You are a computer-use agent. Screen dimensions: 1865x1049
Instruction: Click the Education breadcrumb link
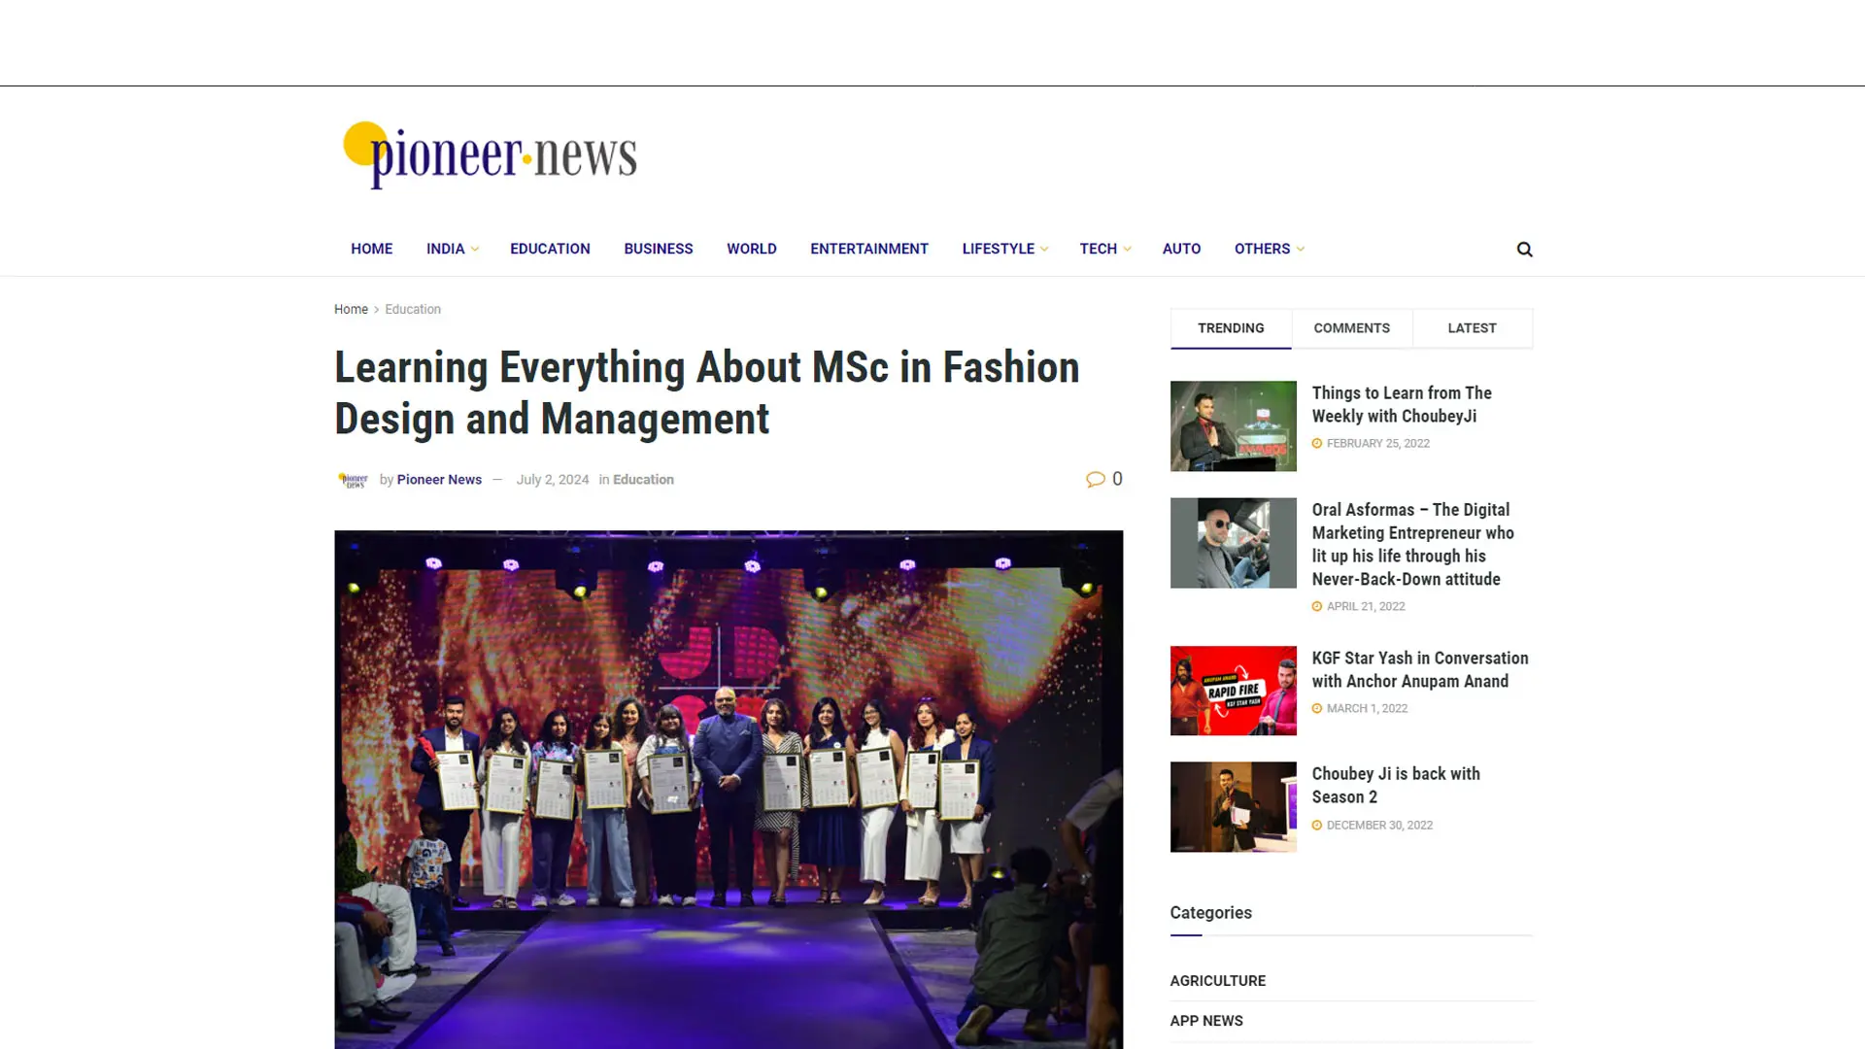413,309
